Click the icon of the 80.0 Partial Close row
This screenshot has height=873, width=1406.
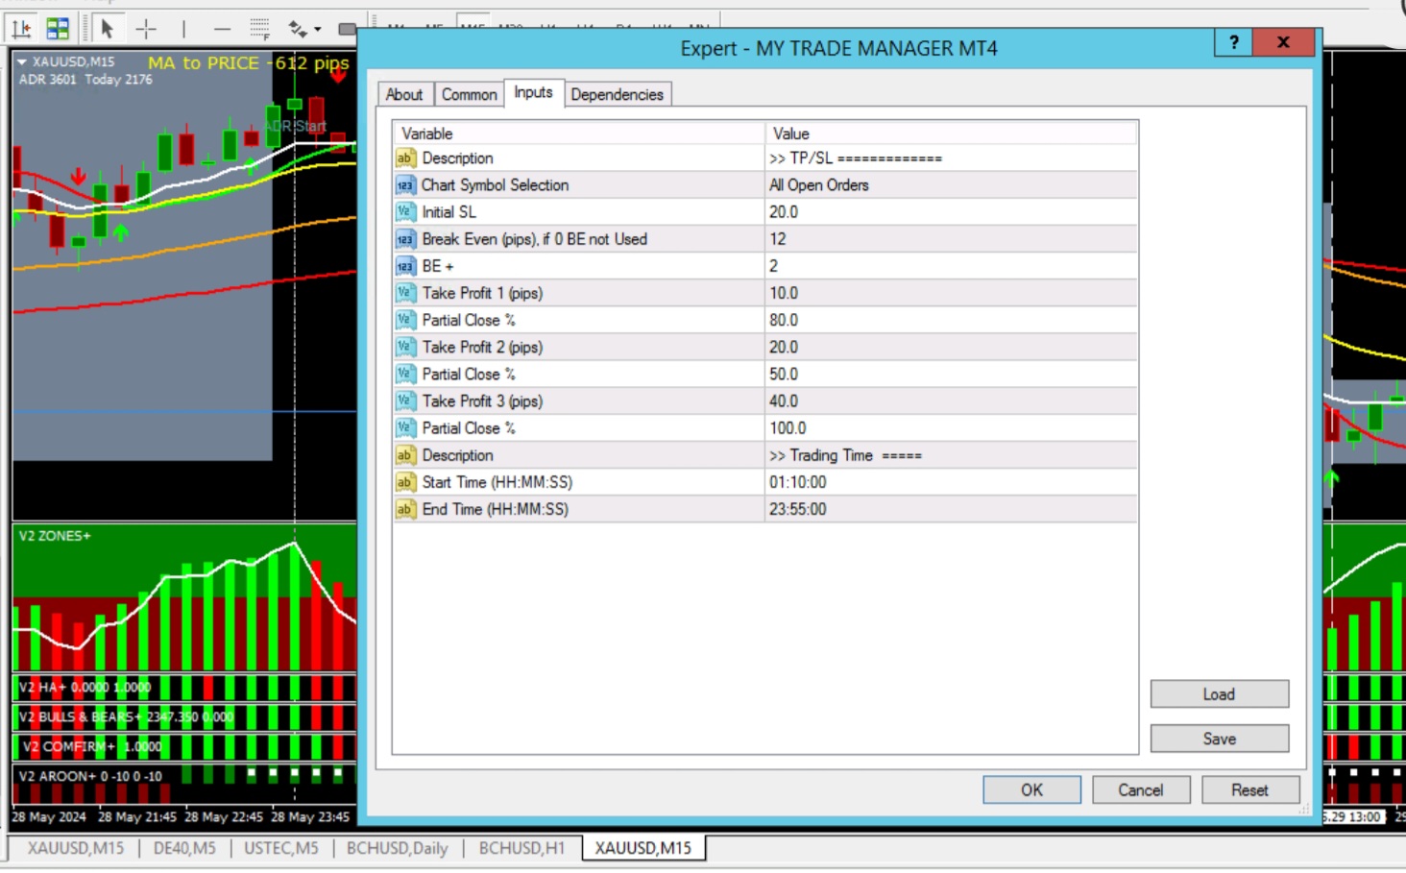pyautogui.click(x=405, y=320)
